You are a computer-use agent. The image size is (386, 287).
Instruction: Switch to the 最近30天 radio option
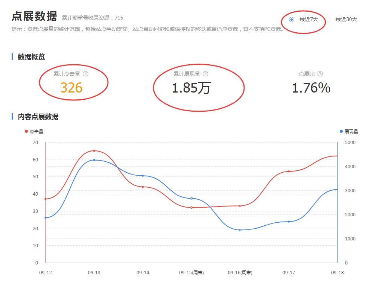tap(328, 20)
